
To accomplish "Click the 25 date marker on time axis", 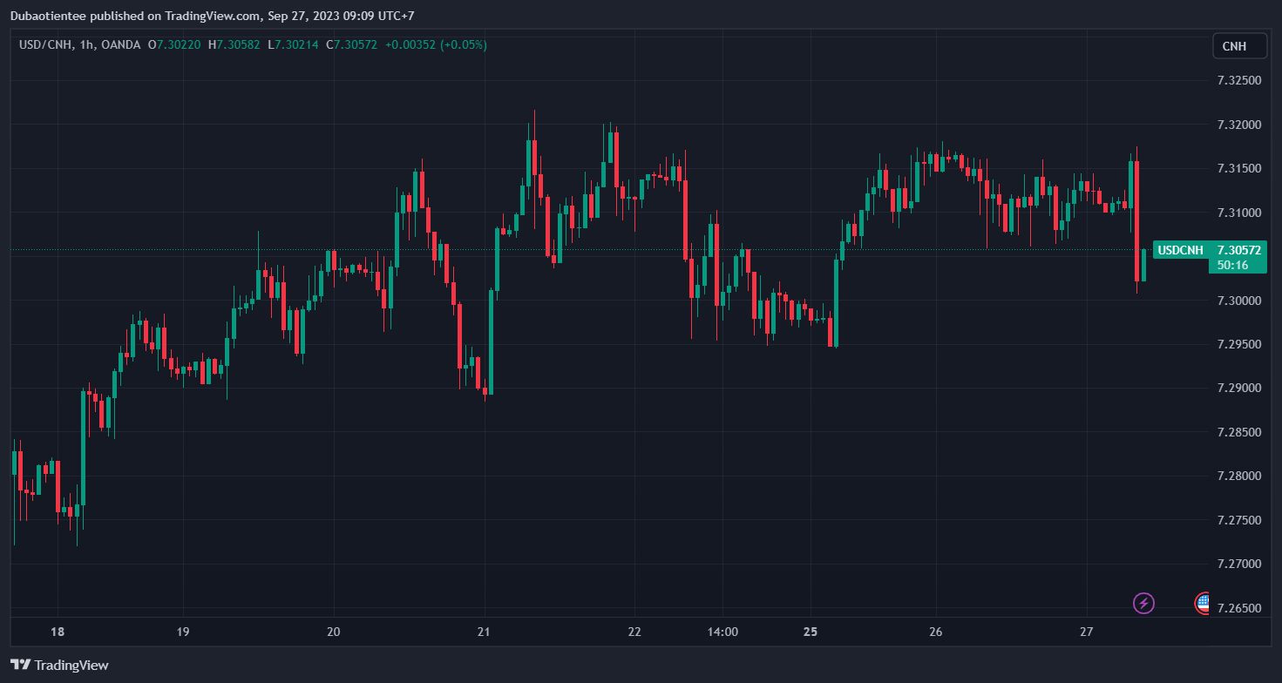I will pyautogui.click(x=811, y=632).
